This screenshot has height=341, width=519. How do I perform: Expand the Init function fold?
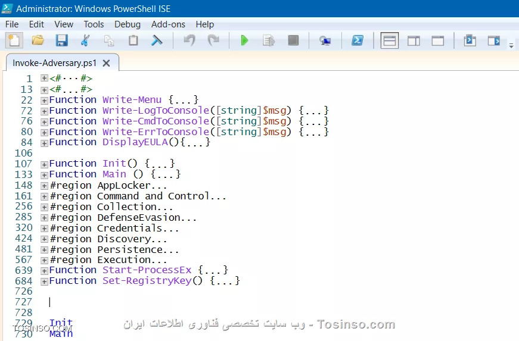44,164
